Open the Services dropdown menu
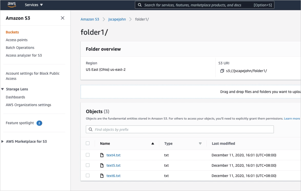This screenshot has width=301, height=191. (x=34, y=5)
